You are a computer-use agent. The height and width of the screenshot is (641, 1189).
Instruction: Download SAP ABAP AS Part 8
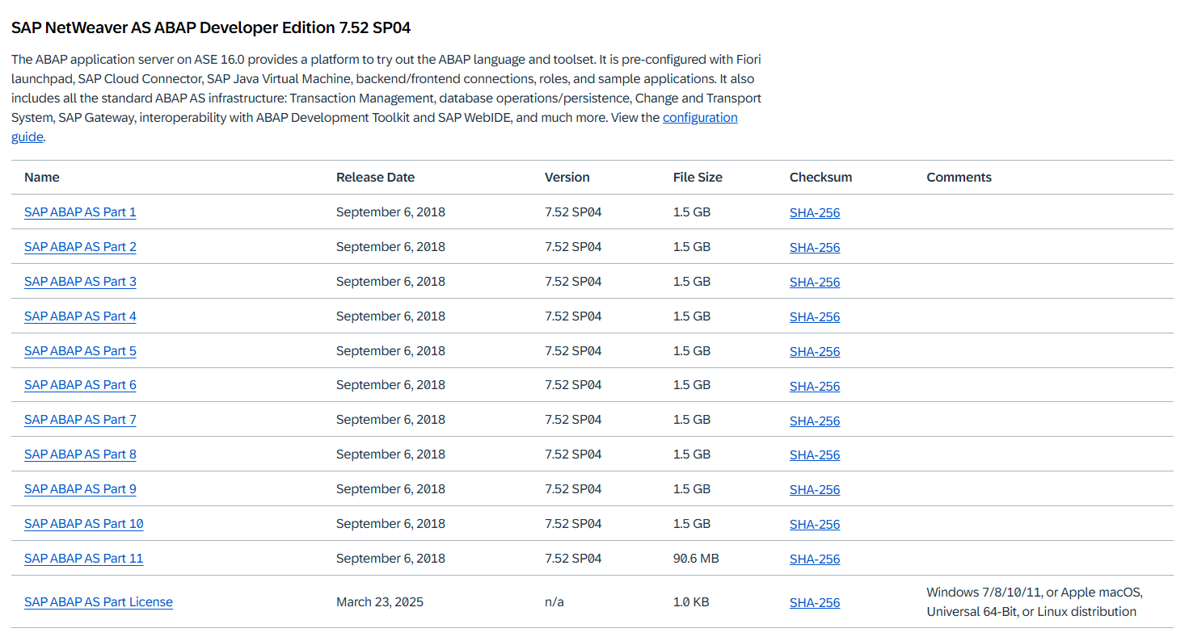click(x=80, y=455)
